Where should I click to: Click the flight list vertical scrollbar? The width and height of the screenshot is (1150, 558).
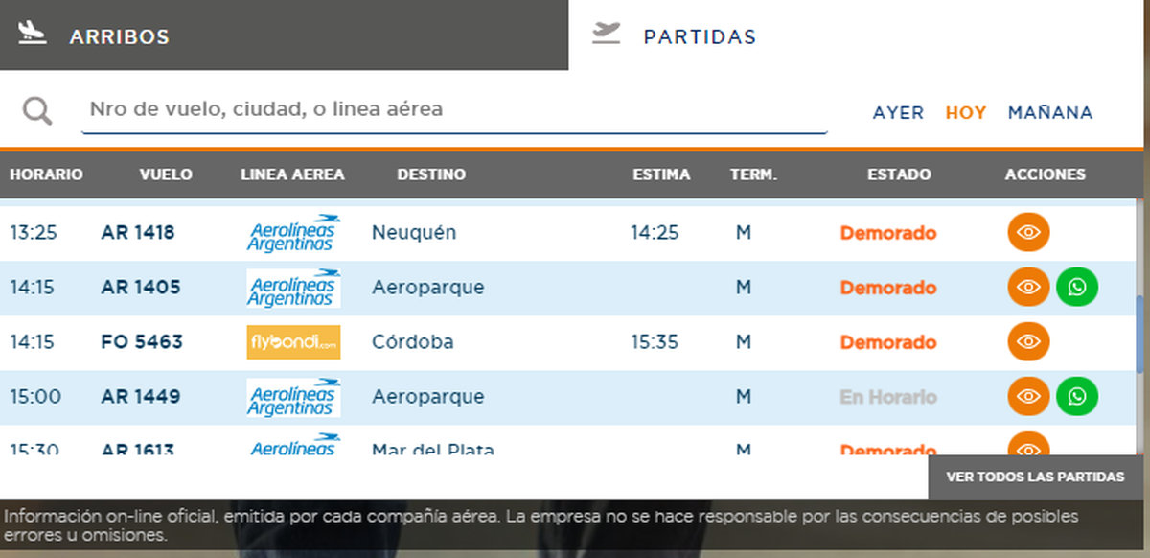[x=1139, y=336]
